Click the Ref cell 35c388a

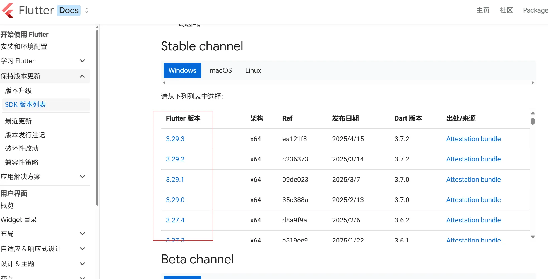coord(295,200)
